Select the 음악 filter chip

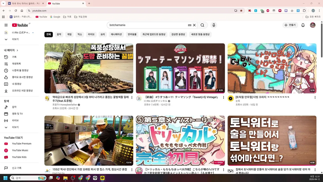coord(59,34)
